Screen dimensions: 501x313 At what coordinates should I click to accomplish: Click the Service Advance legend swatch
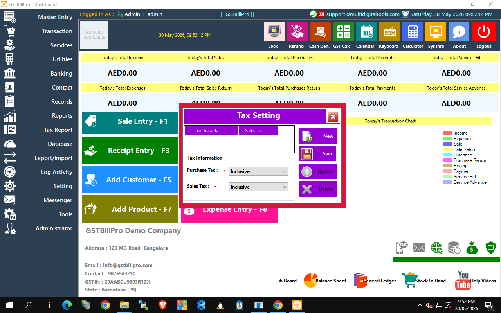click(x=447, y=182)
